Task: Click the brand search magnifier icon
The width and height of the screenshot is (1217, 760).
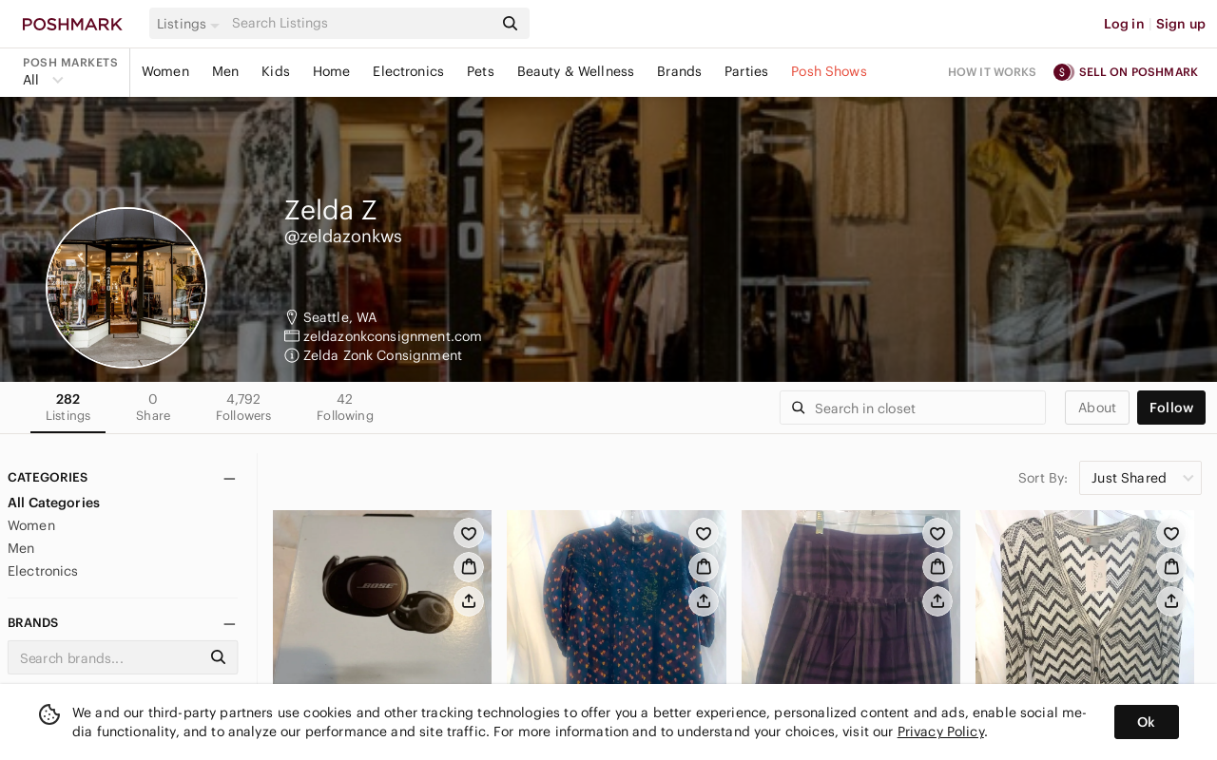Action: (219, 657)
